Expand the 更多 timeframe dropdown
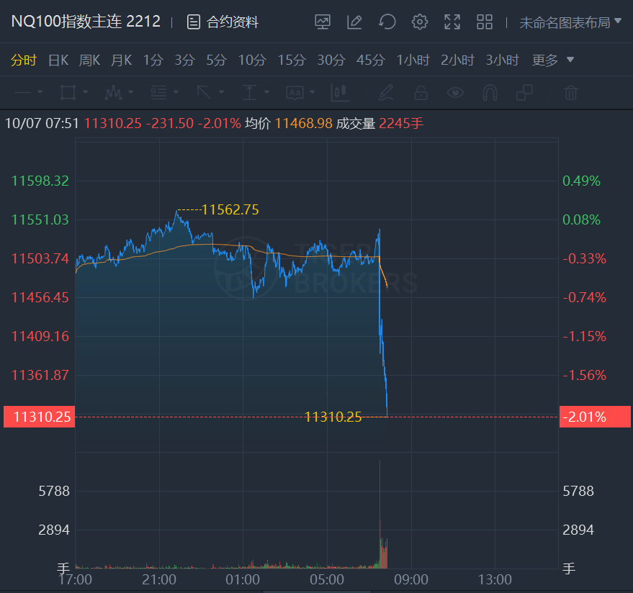Screen dimensions: 633x593 tap(552, 60)
